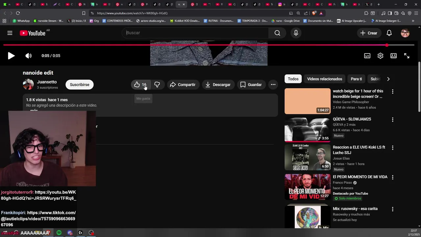Viewport: 421px width, 237px height.
Task: Open Mix: rusowsky - esa carita title
Action: (x=355, y=209)
